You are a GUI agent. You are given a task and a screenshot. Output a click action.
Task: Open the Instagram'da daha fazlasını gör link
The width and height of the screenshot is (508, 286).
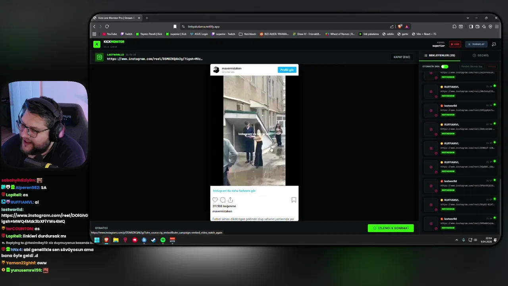(x=234, y=191)
